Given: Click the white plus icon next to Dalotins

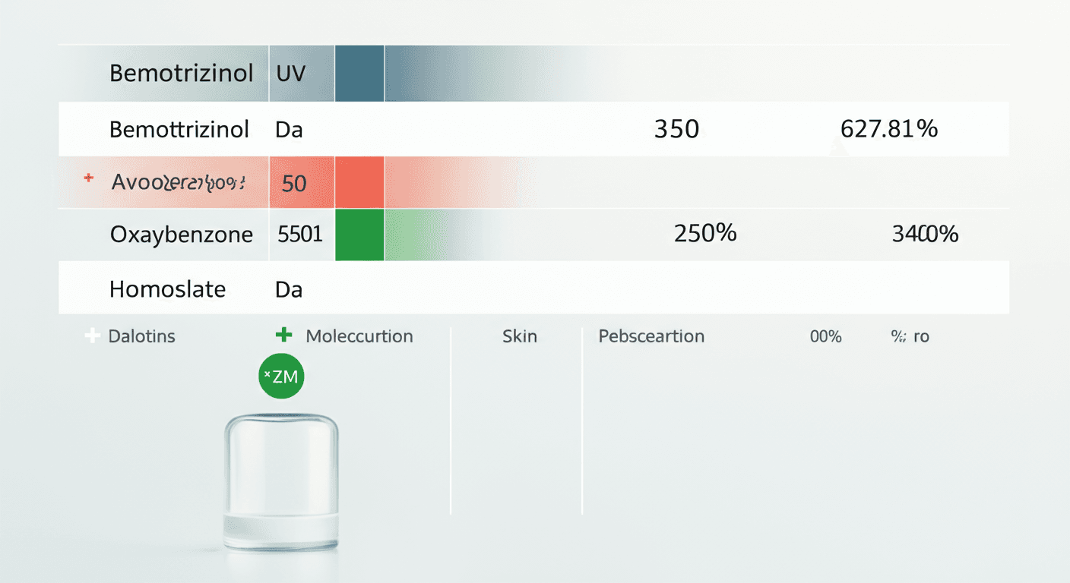Looking at the screenshot, I should pyautogui.click(x=92, y=336).
